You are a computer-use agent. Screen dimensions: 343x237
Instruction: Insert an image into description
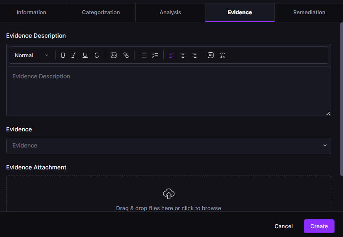coord(114,55)
